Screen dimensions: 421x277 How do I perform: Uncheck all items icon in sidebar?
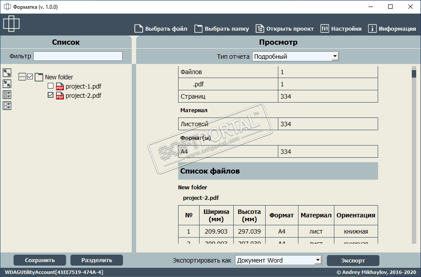coord(7,106)
